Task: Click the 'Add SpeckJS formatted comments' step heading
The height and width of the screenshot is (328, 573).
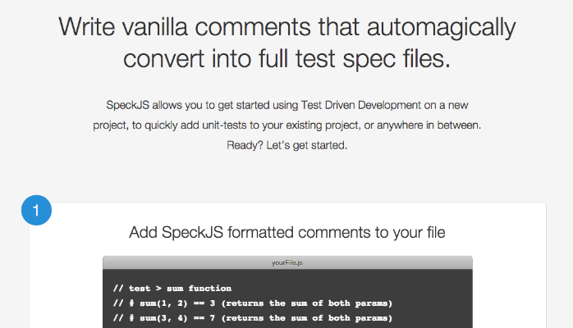Action: click(287, 232)
